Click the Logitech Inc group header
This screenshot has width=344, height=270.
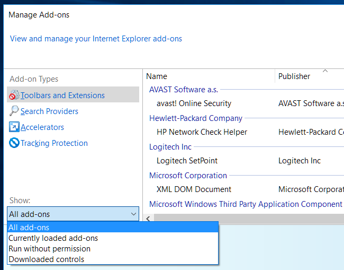(170, 147)
